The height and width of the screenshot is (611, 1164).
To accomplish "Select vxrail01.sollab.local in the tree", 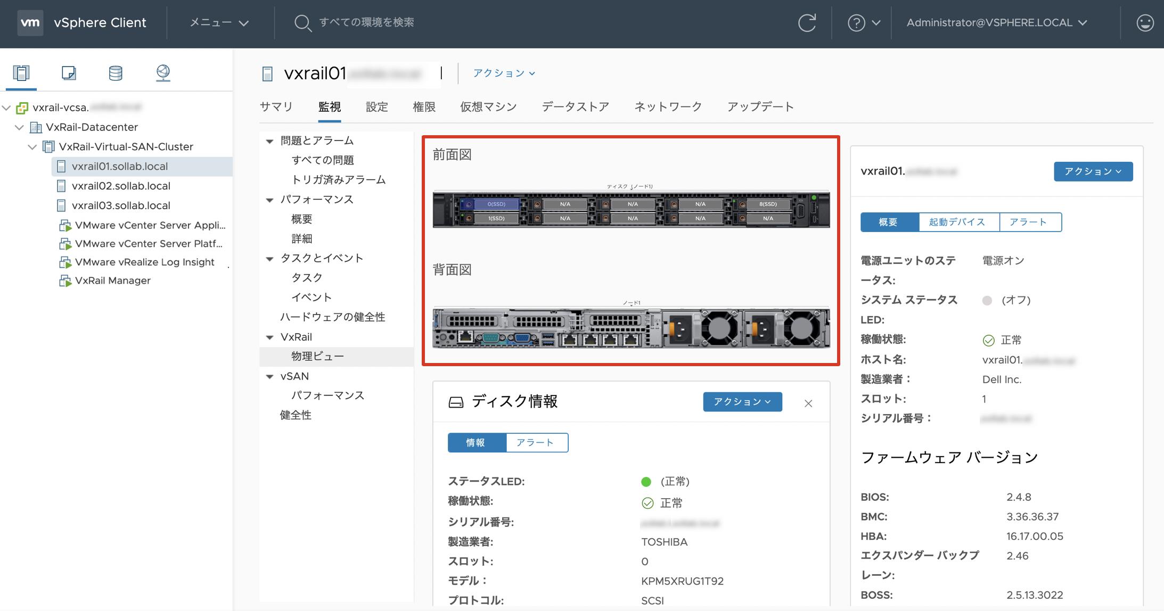I will 142,167.
